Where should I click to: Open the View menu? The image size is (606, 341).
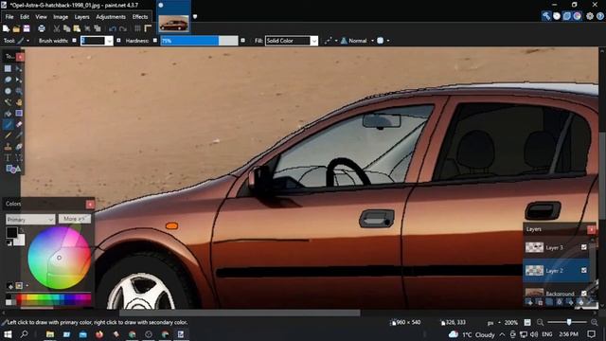(x=41, y=17)
